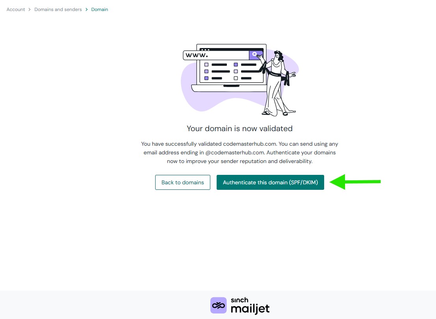
Task: Click the sinch text above mailjet
Action: [239, 300]
